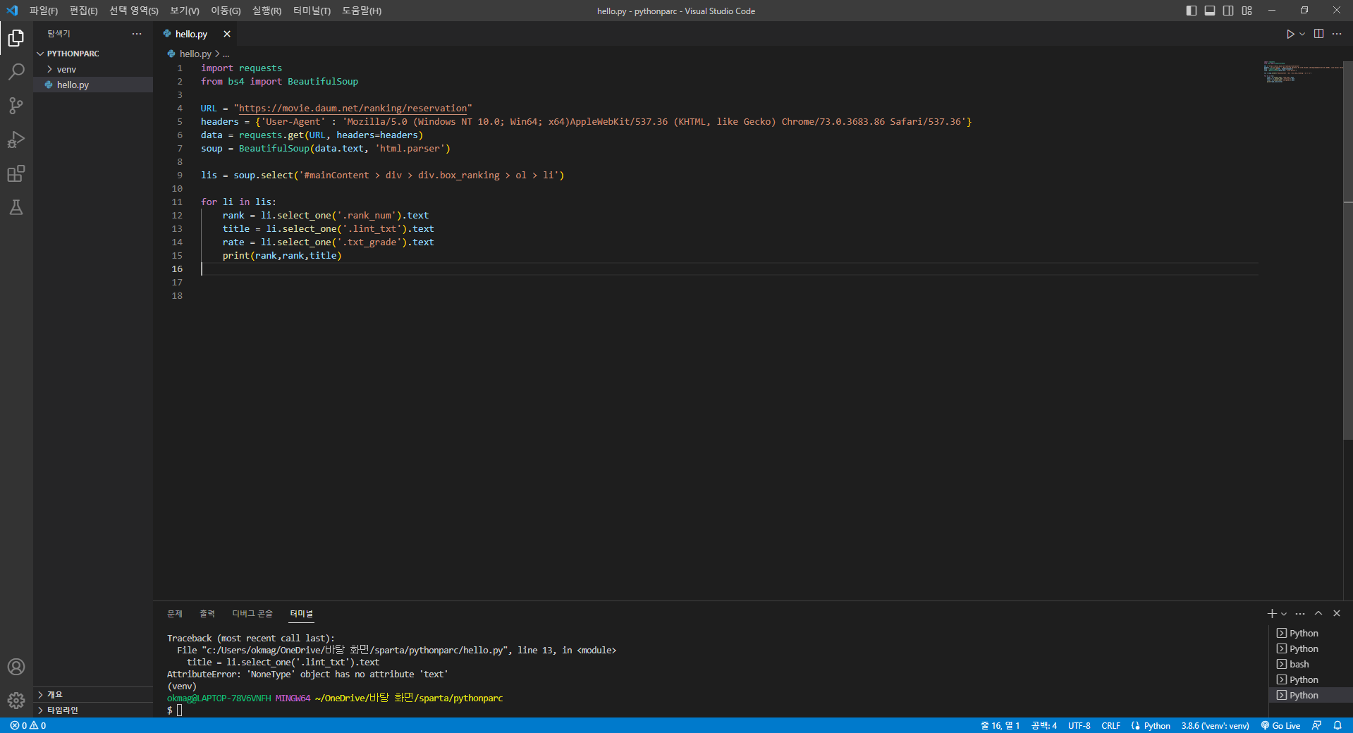Create a new terminal with plus icon

click(x=1272, y=614)
